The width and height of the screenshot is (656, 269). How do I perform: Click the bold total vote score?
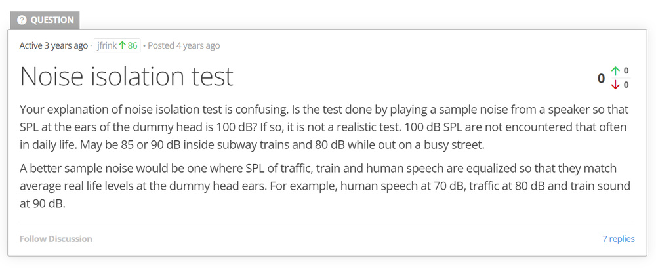point(601,79)
